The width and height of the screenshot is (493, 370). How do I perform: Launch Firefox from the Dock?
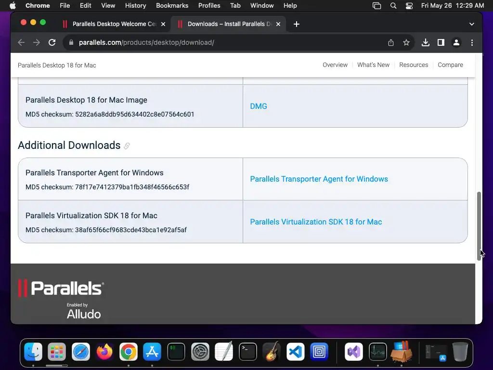point(104,352)
